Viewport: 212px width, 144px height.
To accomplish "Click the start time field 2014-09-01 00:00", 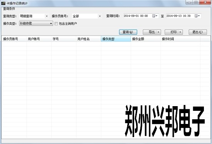I will pyautogui.click(x=138, y=16).
